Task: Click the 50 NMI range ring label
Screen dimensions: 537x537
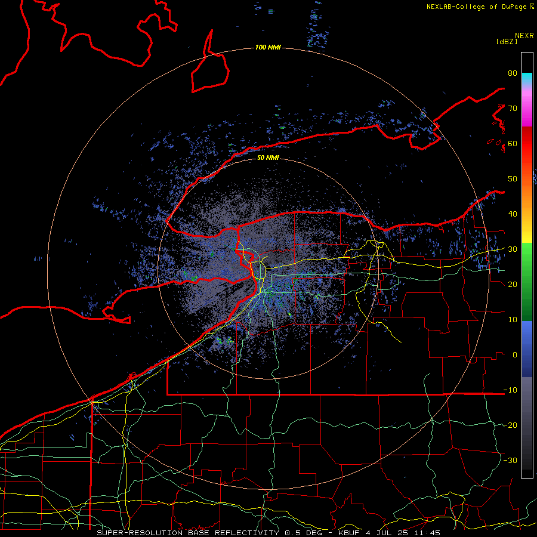Action: (268, 158)
